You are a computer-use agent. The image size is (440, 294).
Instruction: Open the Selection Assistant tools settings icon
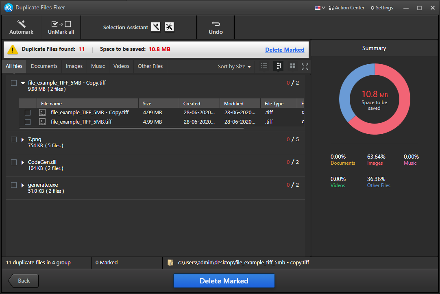tap(169, 27)
